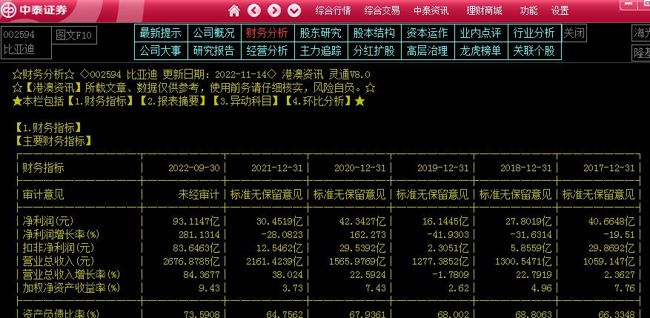Click the 2022-09-30 column header
Screen dimensions: 650x318
tap(193, 168)
